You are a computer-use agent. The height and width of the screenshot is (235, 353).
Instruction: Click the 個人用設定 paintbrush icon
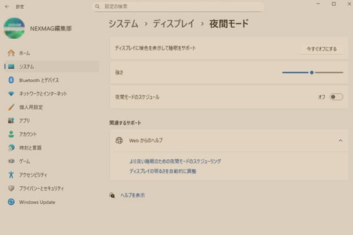(x=11, y=107)
